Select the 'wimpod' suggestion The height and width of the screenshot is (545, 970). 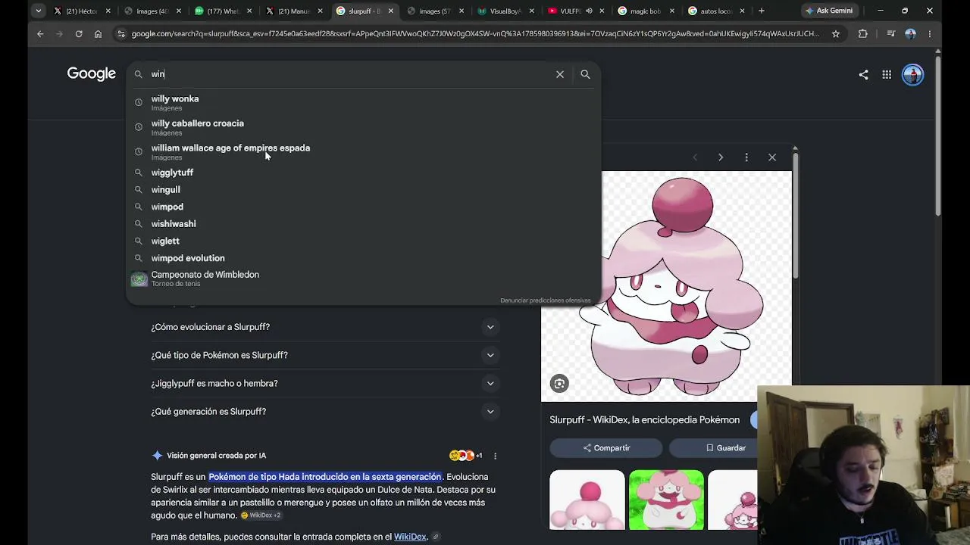(x=363, y=207)
